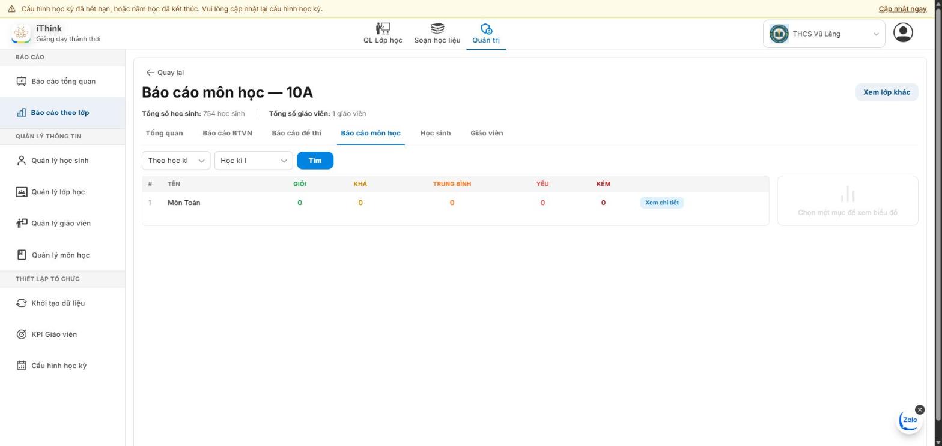Click the Tìm search button

[315, 161]
